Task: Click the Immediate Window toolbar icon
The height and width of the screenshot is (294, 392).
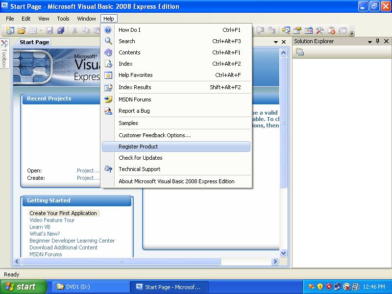Action: (343, 30)
